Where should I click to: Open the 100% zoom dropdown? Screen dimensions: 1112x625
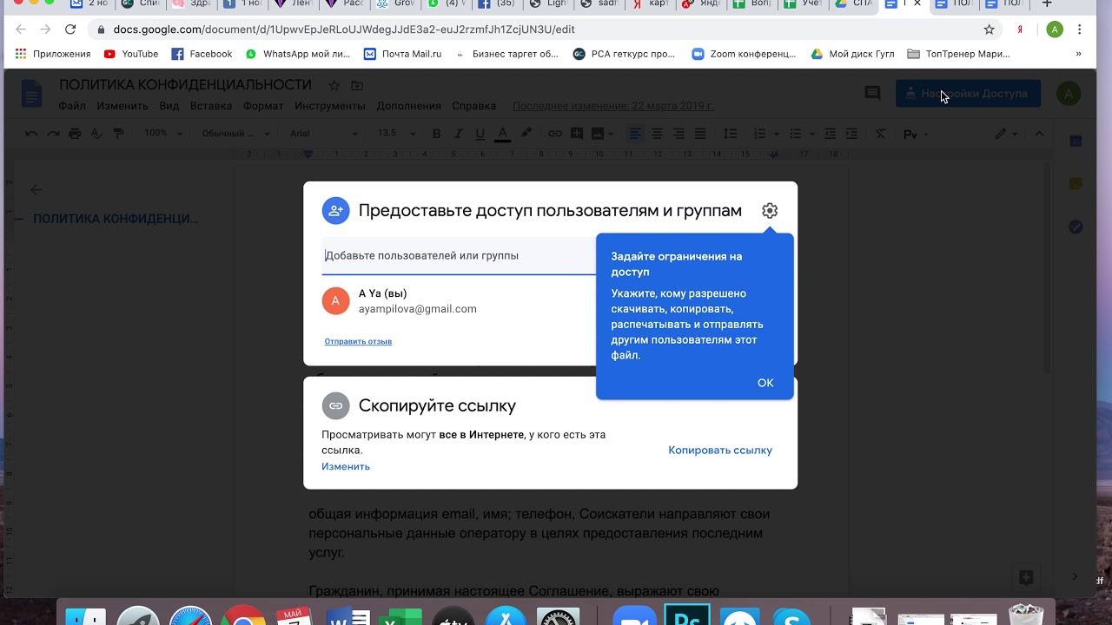pyautogui.click(x=163, y=134)
